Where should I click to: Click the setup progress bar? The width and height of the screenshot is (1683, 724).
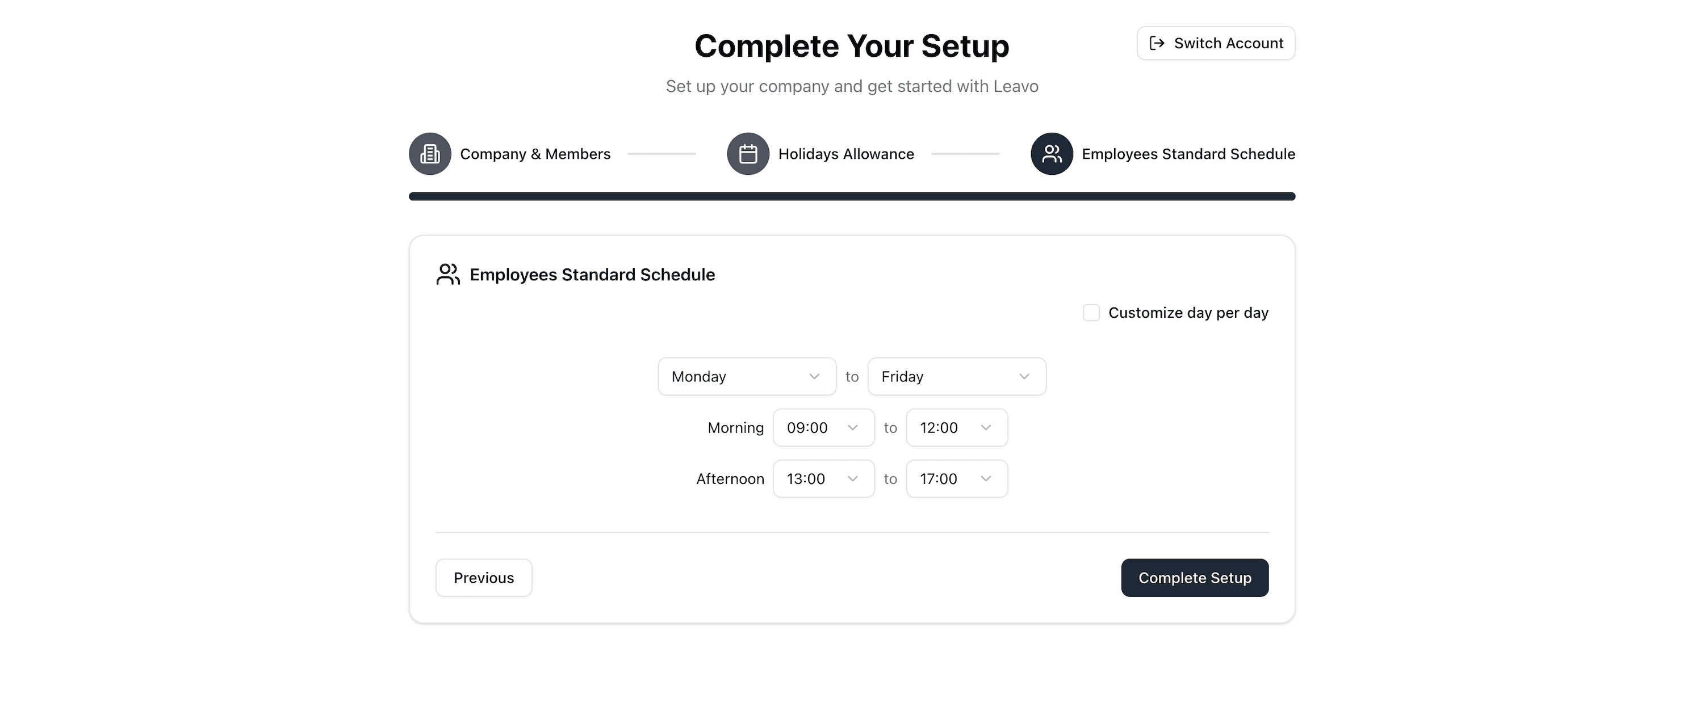click(851, 196)
